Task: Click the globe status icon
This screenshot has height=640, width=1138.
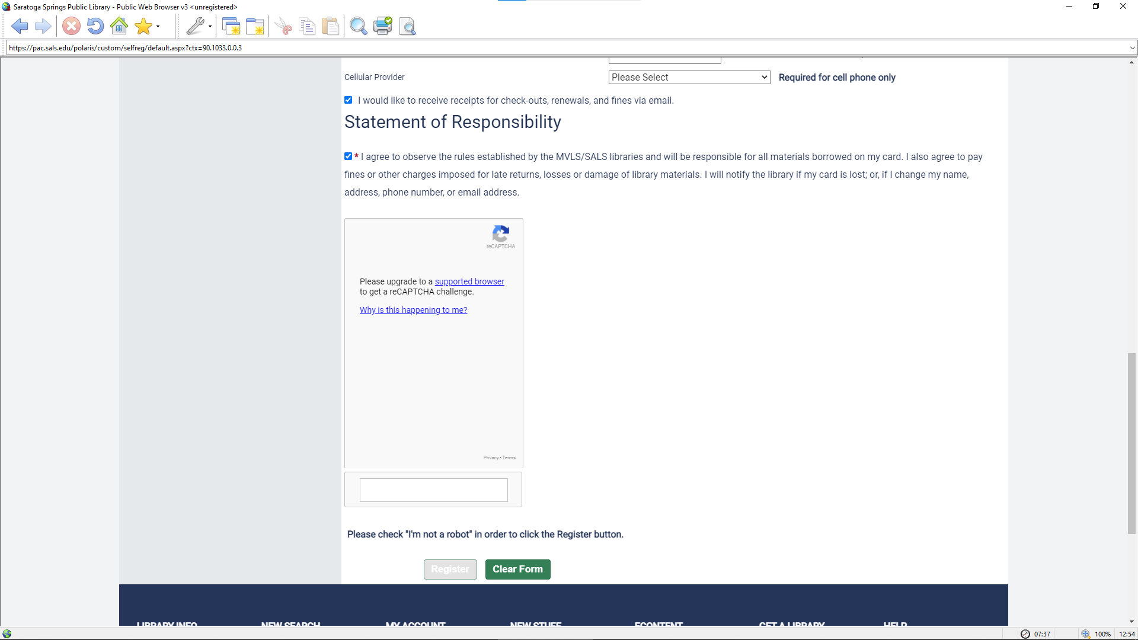Action: point(7,634)
